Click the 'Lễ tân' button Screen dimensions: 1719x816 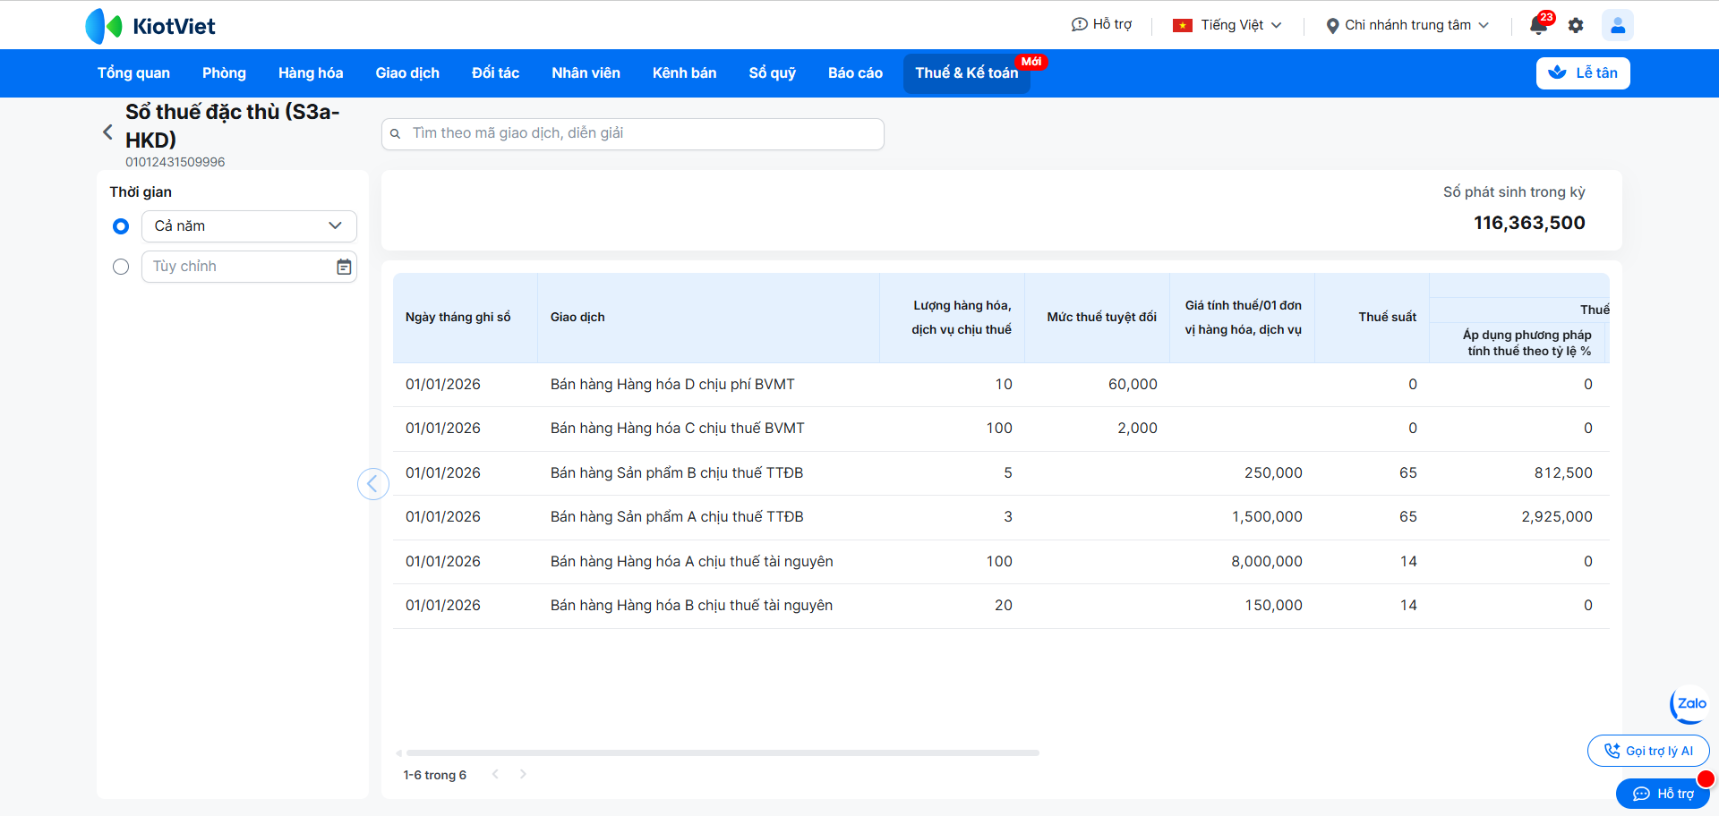point(1582,73)
